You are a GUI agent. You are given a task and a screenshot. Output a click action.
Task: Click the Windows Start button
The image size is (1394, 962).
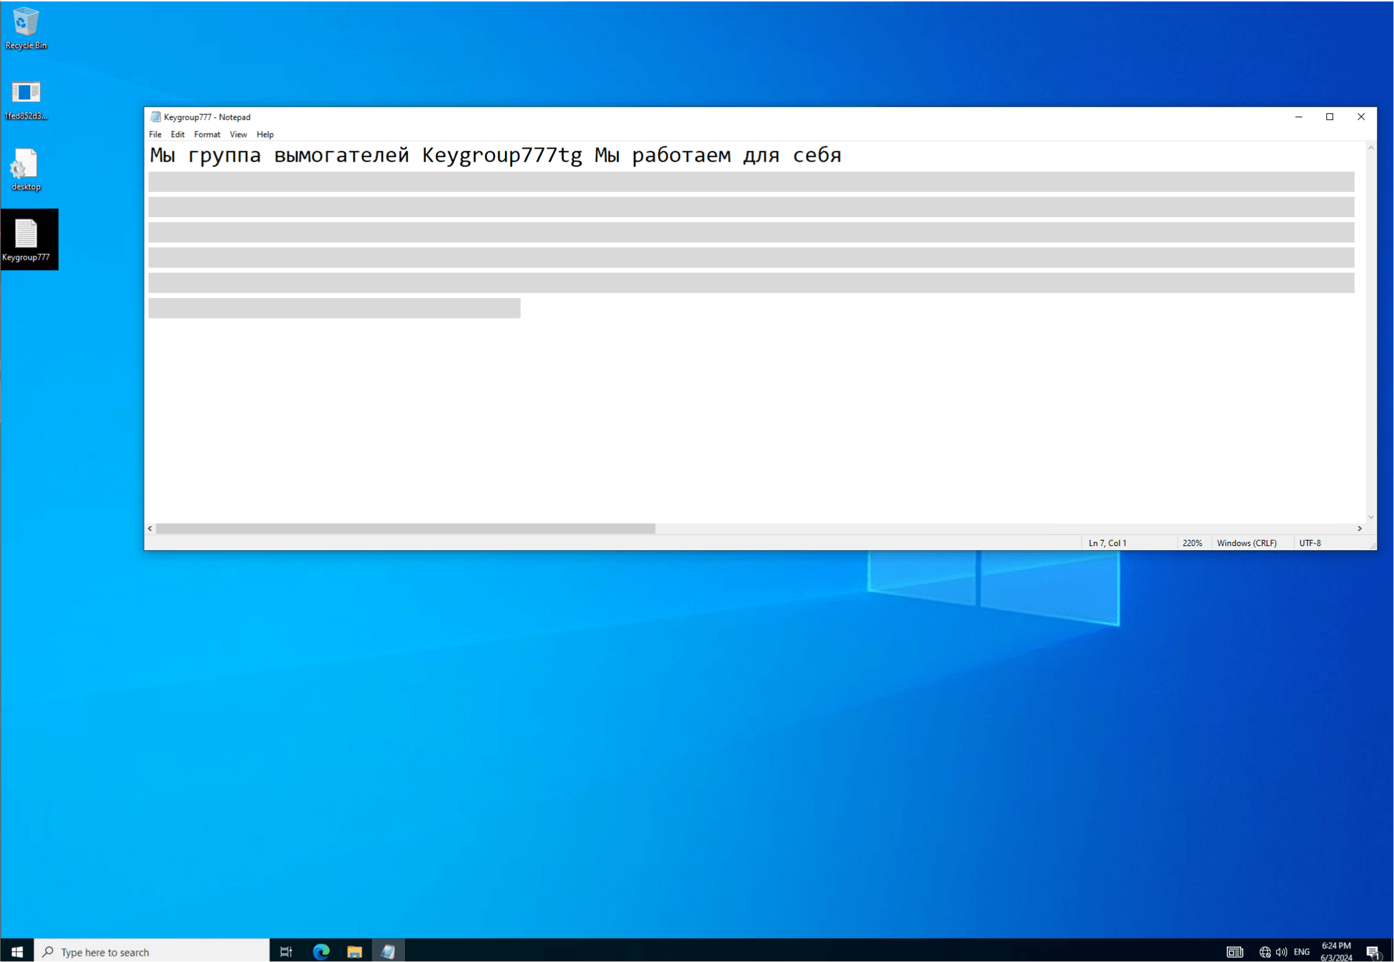pyautogui.click(x=17, y=951)
